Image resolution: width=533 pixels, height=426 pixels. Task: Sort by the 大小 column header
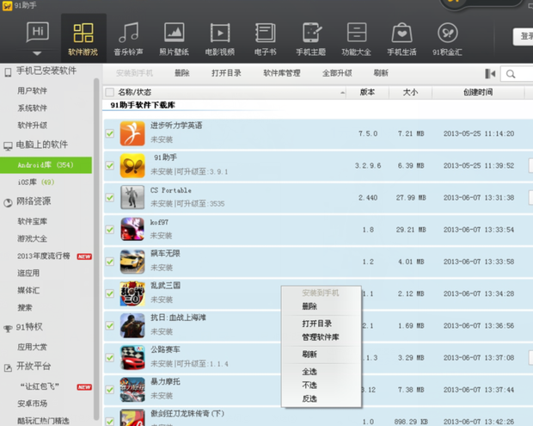coord(410,92)
